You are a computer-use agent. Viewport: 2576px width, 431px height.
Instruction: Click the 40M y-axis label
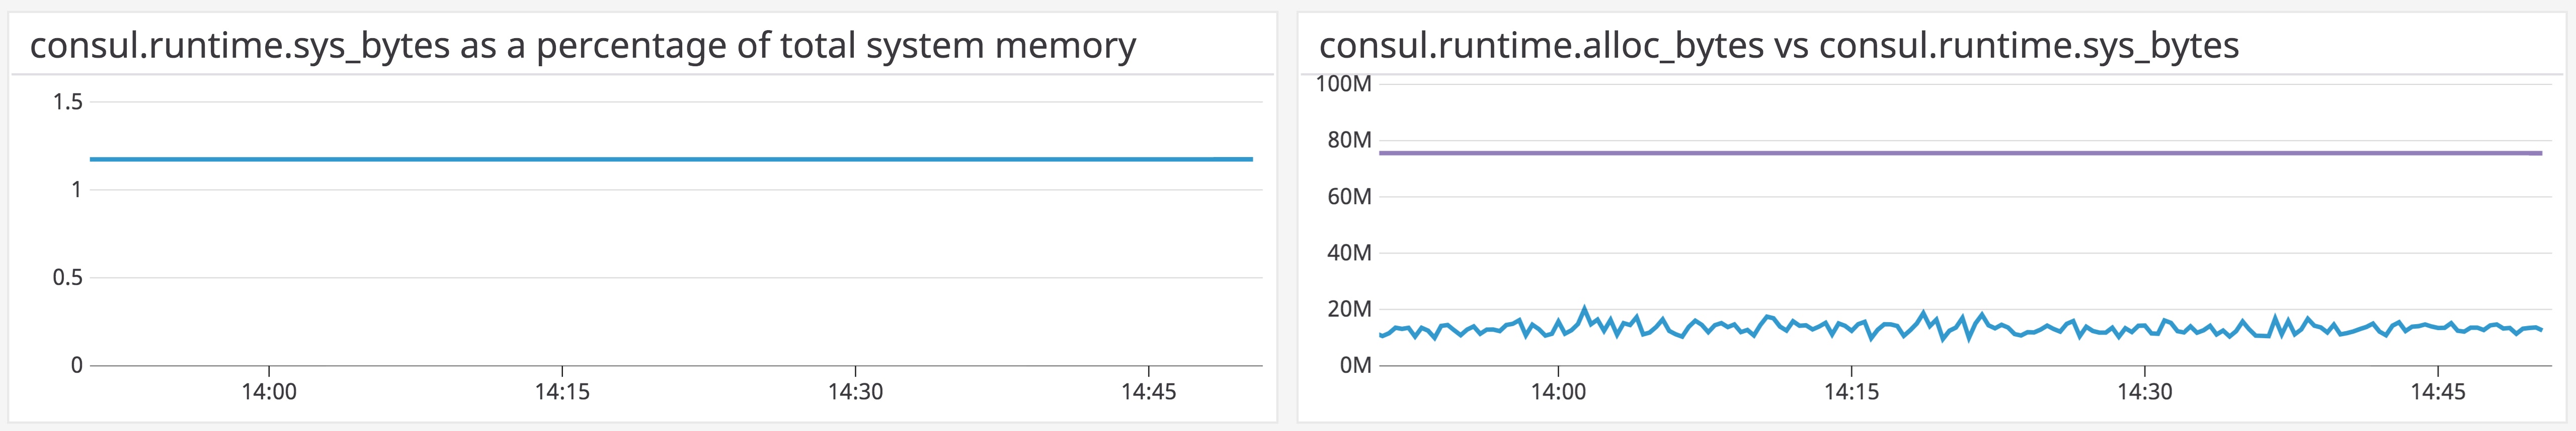coord(1349,253)
